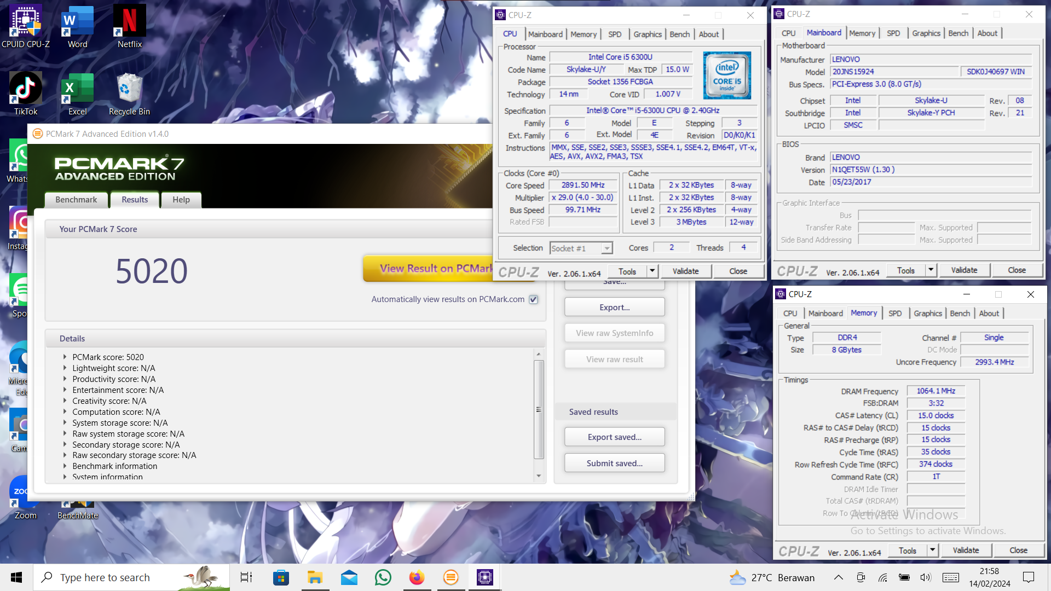Switch to PCMark Results tab
Viewport: 1051px width, 591px height.
(135, 200)
